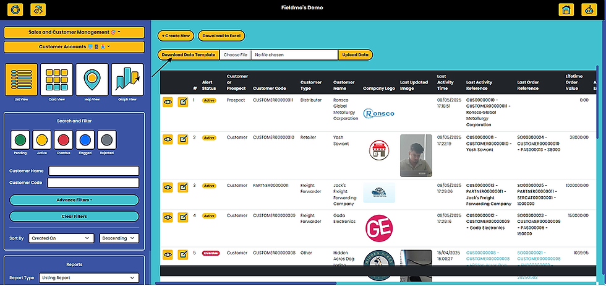Edit the Ronsco Global Metallurgy row
This screenshot has width=606, height=286.
[x=183, y=102]
